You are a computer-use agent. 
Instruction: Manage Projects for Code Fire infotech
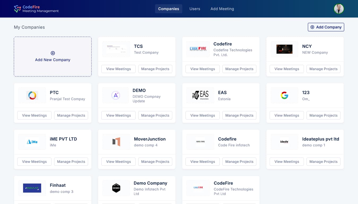(x=239, y=161)
